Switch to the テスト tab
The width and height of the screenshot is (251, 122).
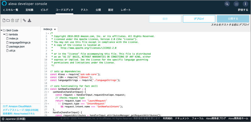(x=84, y=10)
